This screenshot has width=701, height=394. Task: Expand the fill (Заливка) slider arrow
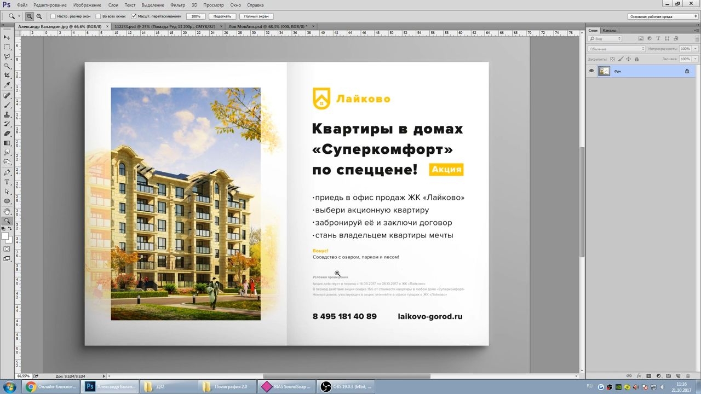[x=696, y=59]
